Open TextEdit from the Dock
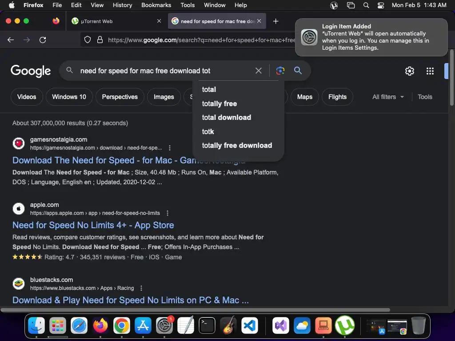The width and height of the screenshot is (455, 341). (x=186, y=325)
